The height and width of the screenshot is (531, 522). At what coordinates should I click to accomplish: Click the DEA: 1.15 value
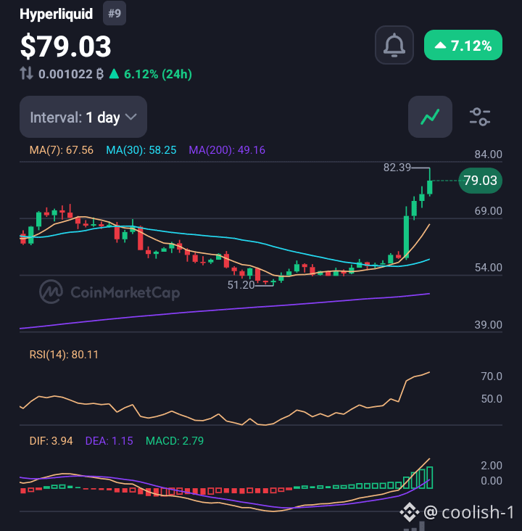pyautogui.click(x=109, y=441)
